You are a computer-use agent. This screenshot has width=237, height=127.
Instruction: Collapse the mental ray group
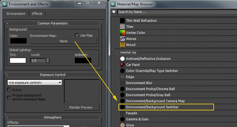[x=118, y=53]
